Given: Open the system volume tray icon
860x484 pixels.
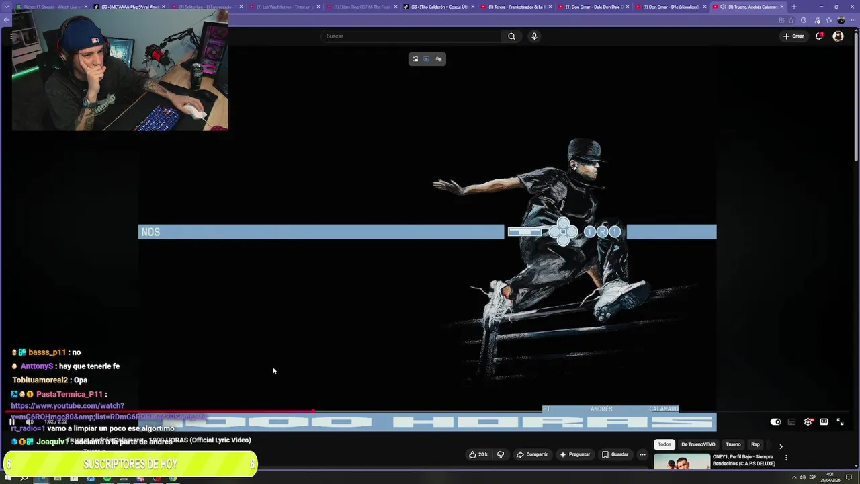Looking at the screenshot, I should pos(802,477).
